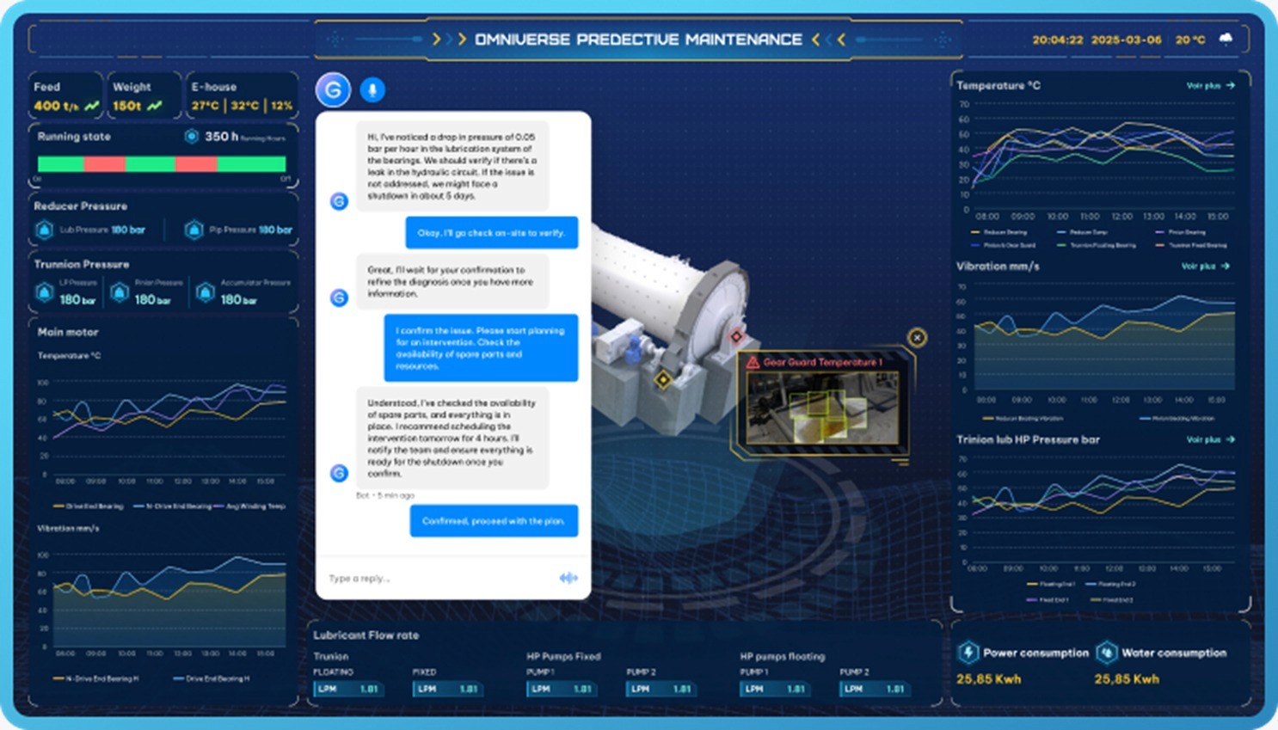Screen dimensions: 1278x730
Task: Click the Weight green trend arrow icon
Action: coord(154,106)
